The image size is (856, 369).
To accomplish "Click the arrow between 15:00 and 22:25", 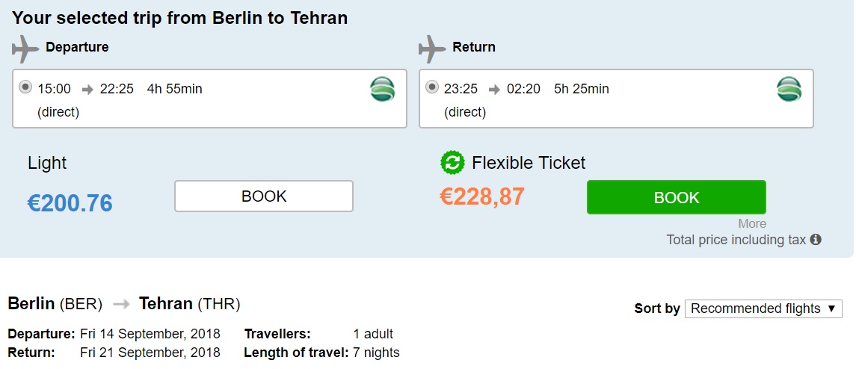I will click(x=87, y=90).
